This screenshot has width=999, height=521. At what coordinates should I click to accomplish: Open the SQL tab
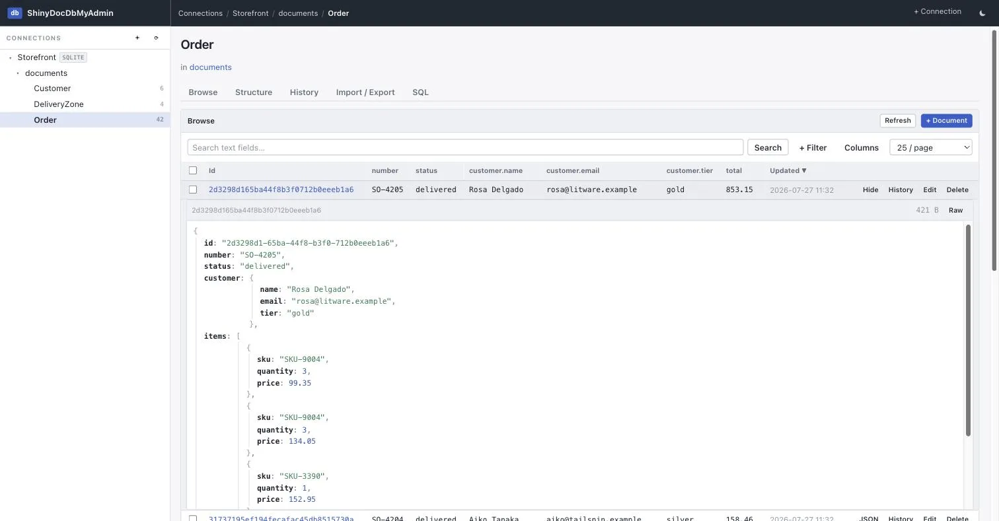420,92
